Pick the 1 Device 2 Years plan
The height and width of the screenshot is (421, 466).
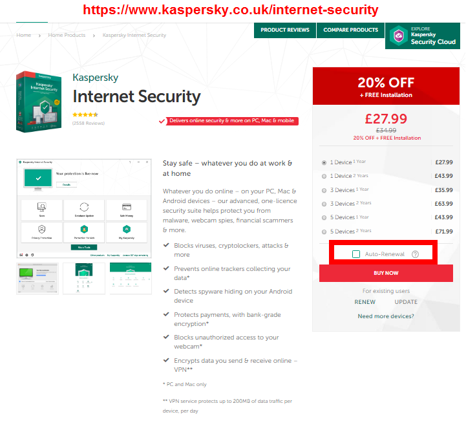(x=324, y=176)
